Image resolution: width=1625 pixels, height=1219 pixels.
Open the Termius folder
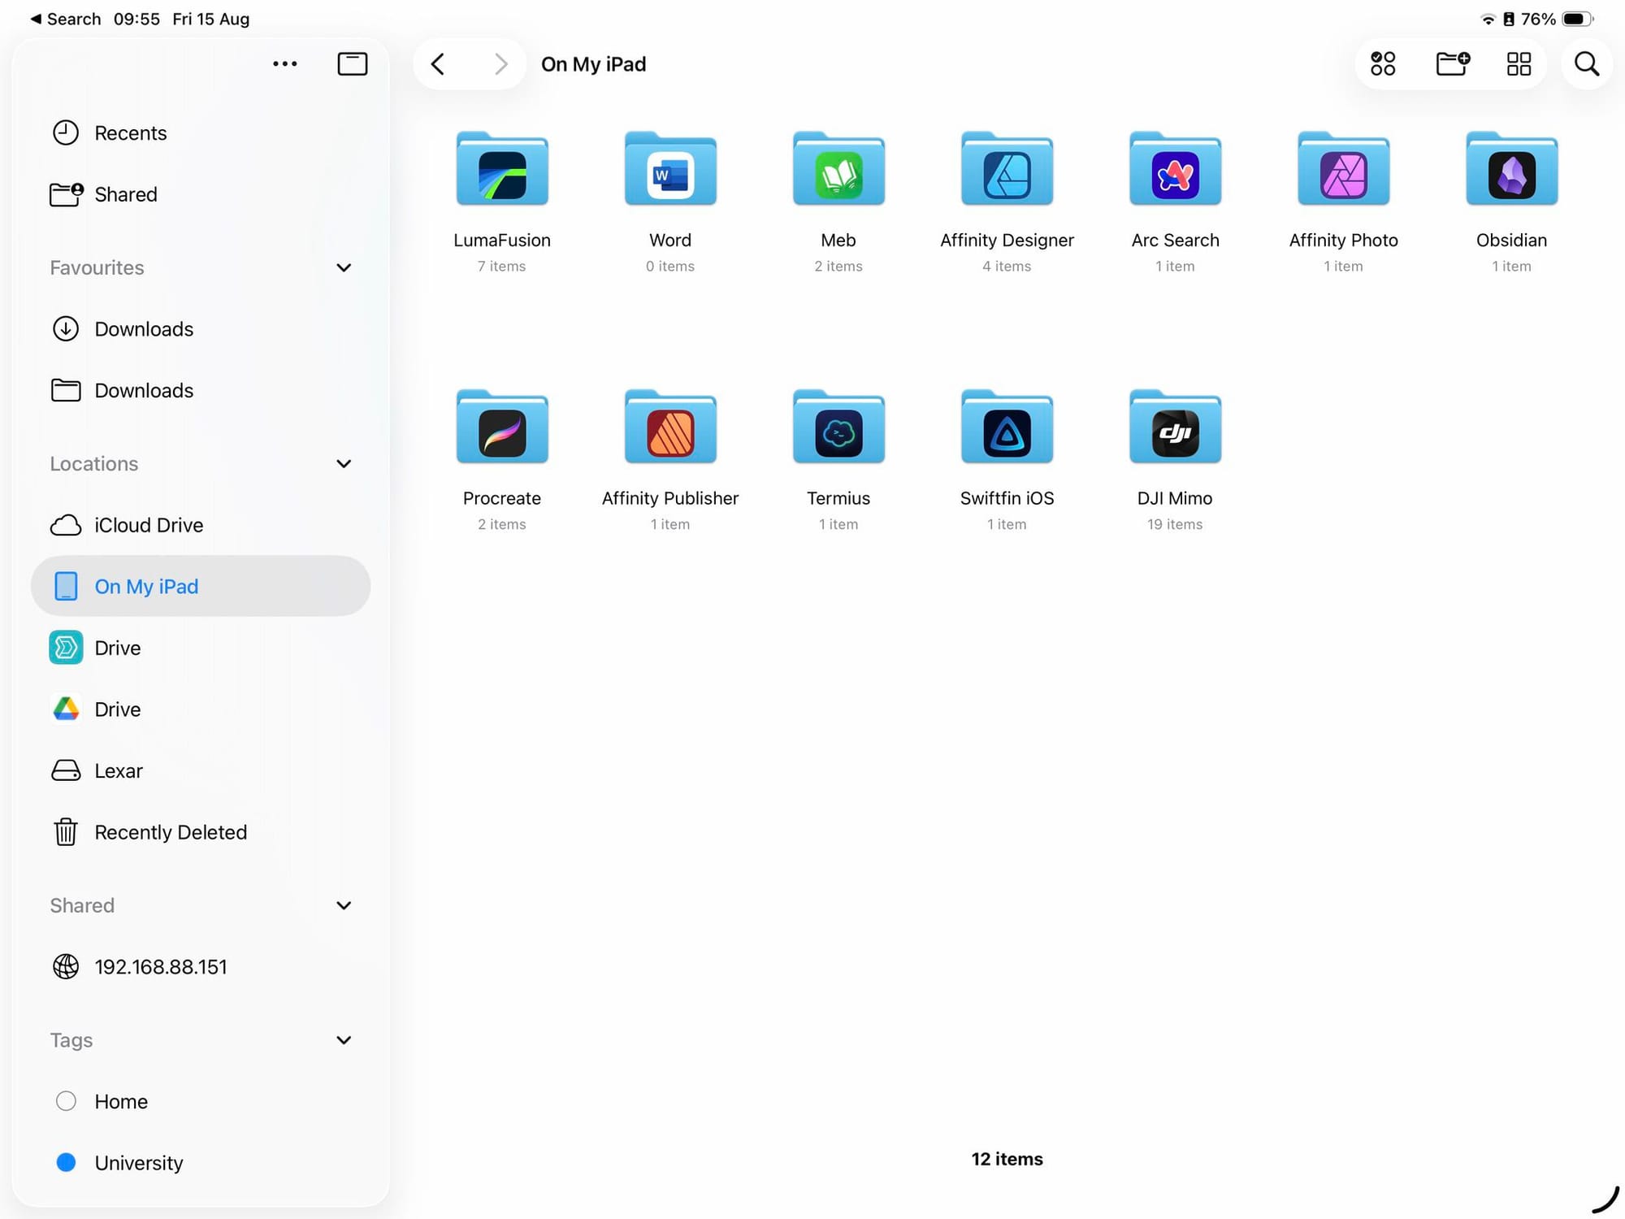click(x=838, y=427)
